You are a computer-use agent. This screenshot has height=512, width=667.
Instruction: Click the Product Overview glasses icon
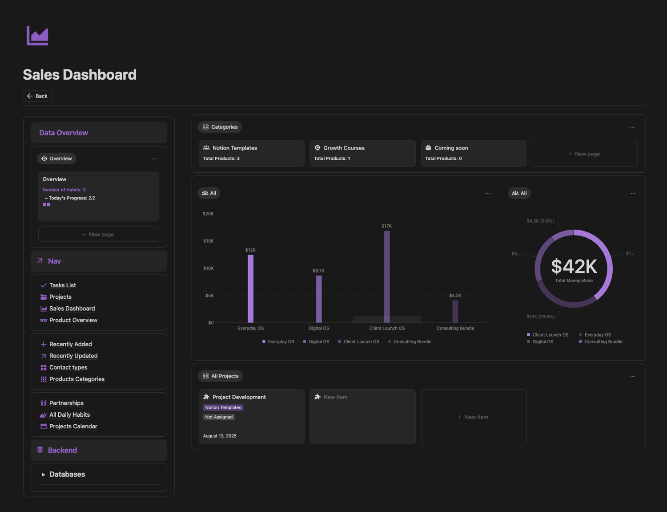coord(44,320)
